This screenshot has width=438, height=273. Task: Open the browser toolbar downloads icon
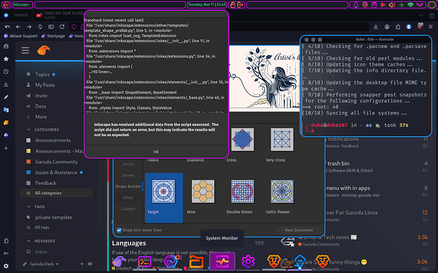376,27
